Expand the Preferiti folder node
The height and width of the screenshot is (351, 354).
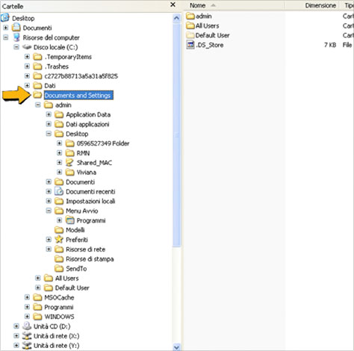point(49,240)
